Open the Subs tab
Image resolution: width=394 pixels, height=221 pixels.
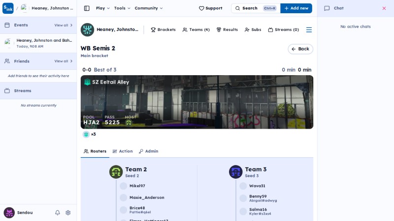(x=253, y=30)
